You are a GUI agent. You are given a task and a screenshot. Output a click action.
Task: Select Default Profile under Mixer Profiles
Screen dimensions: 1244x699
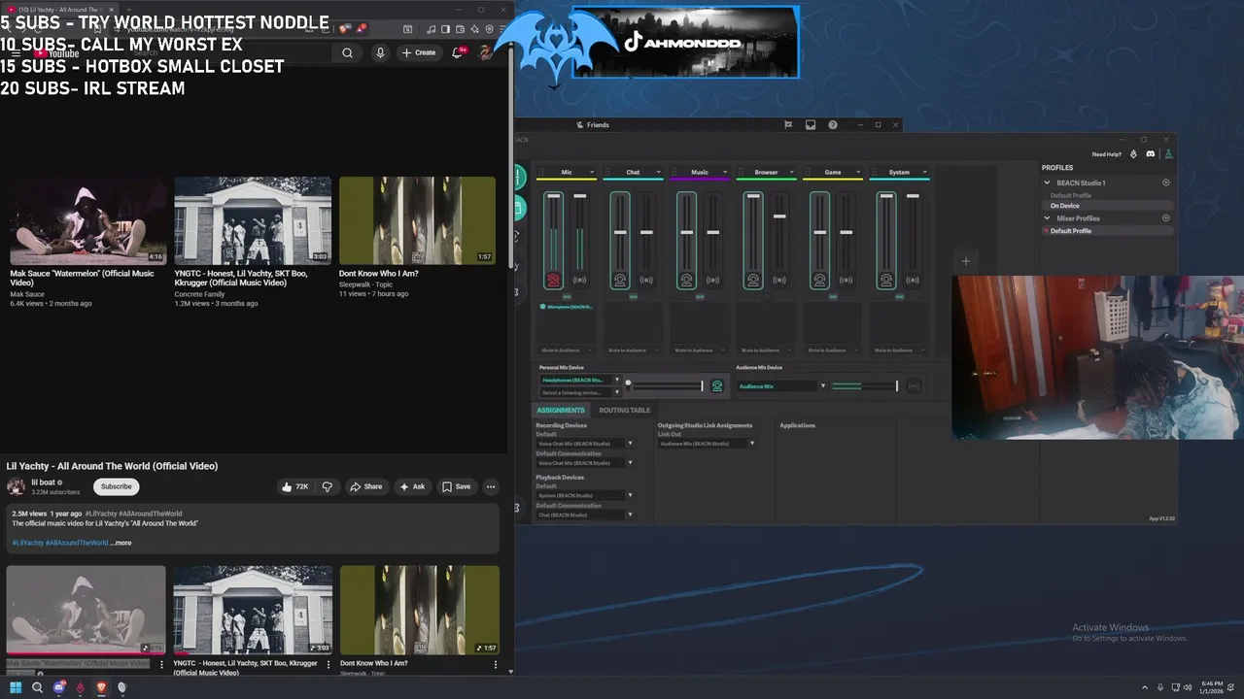(x=1109, y=231)
